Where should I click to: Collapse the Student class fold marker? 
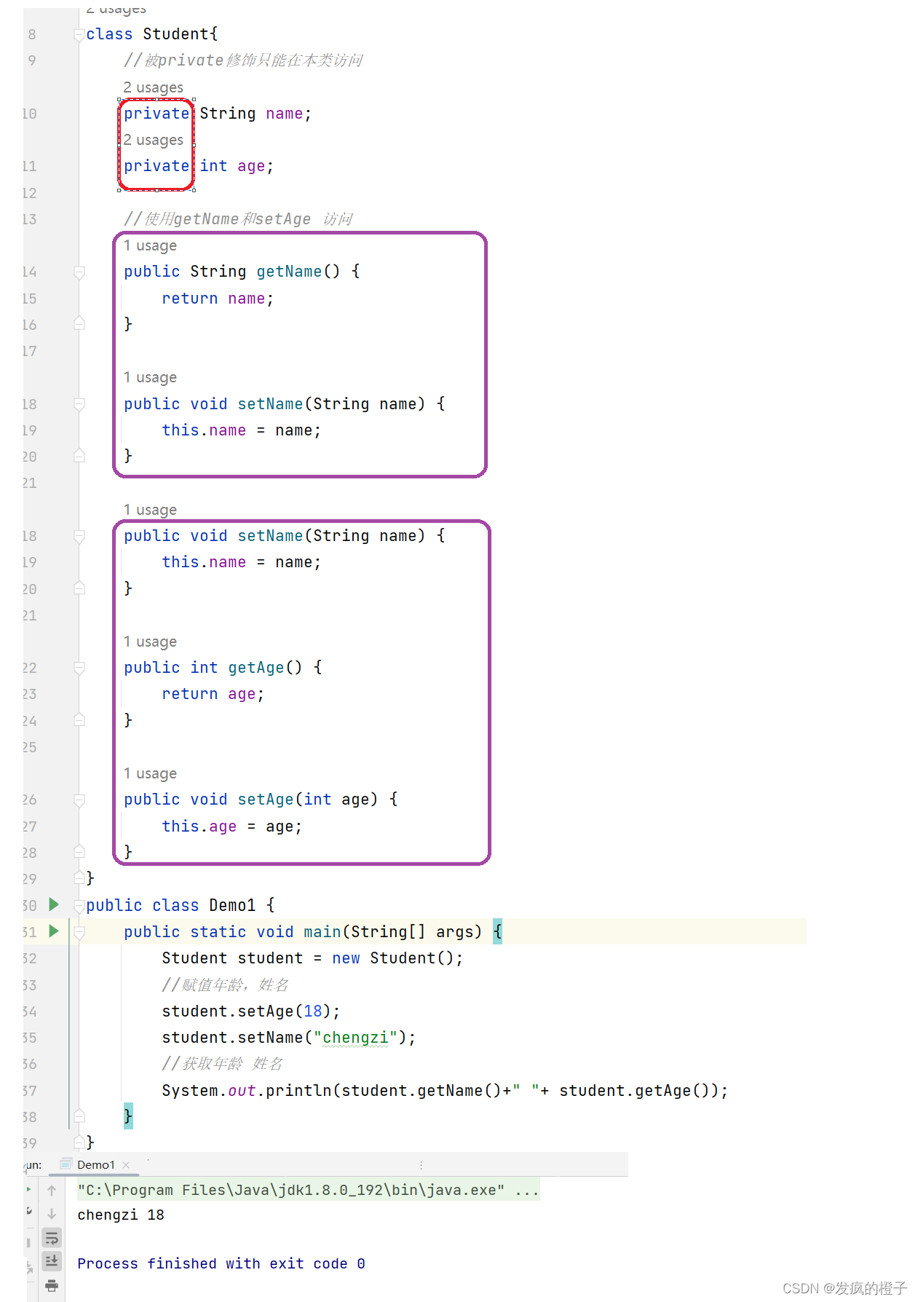coord(79,34)
